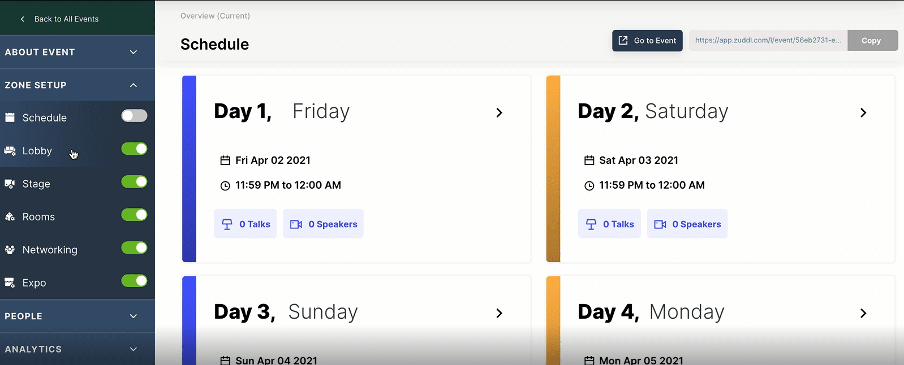Click the Stage icon in sidebar

10,184
